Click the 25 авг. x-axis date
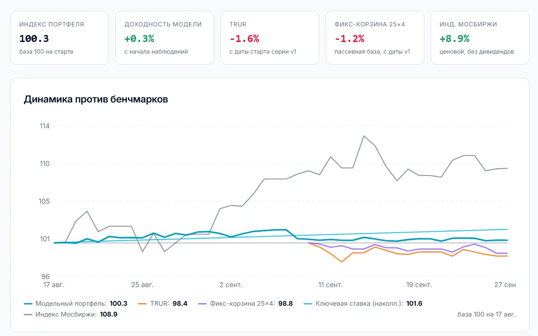 [142, 285]
